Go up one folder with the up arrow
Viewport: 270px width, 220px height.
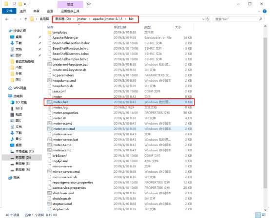(x=26, y=19)
